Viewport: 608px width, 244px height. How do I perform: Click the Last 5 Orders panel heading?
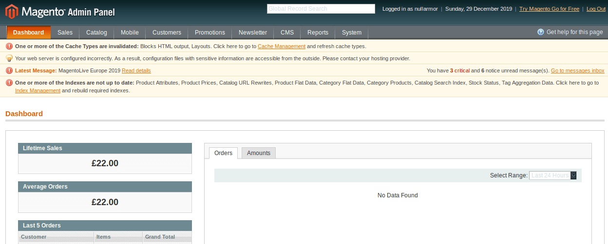[x=105, y=226]
